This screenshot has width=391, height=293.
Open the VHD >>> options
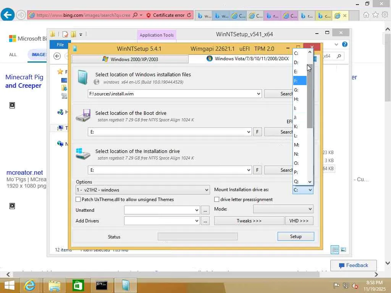pyautogui.click(x=299, y=221)
